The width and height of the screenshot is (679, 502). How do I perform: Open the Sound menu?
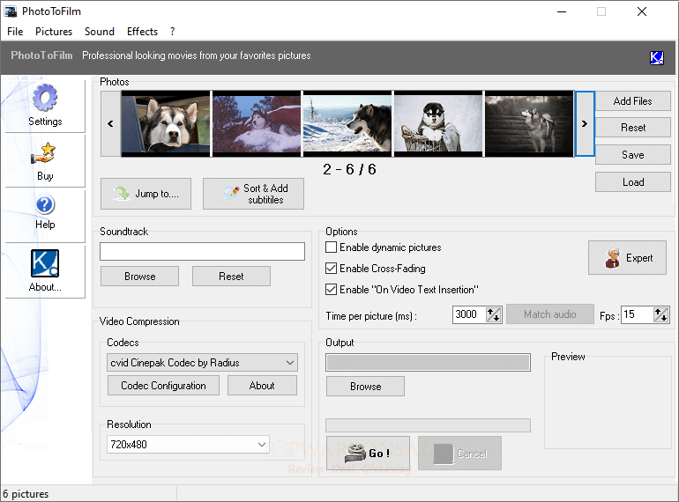[100, 32]
